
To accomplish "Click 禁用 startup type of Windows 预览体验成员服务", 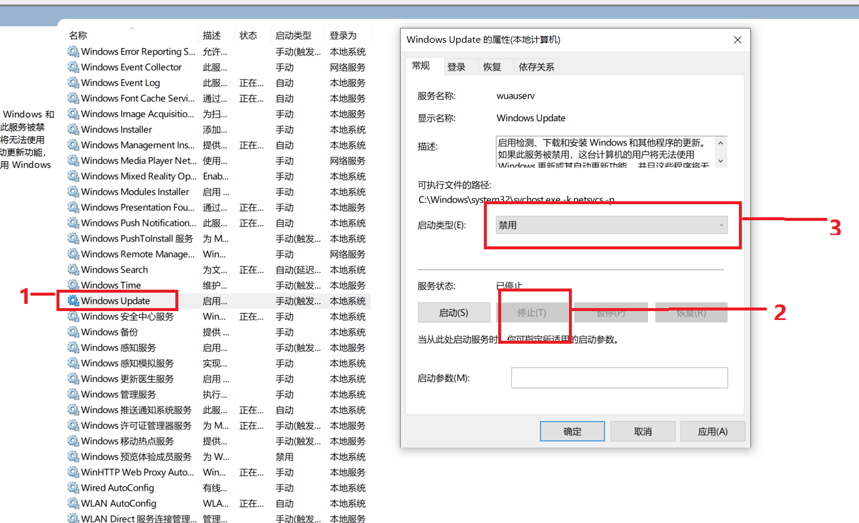I will [x=284, y=457].
